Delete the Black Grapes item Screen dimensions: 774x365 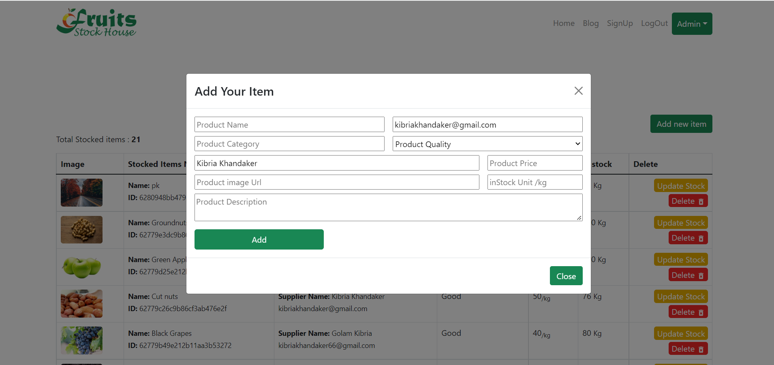688,349
